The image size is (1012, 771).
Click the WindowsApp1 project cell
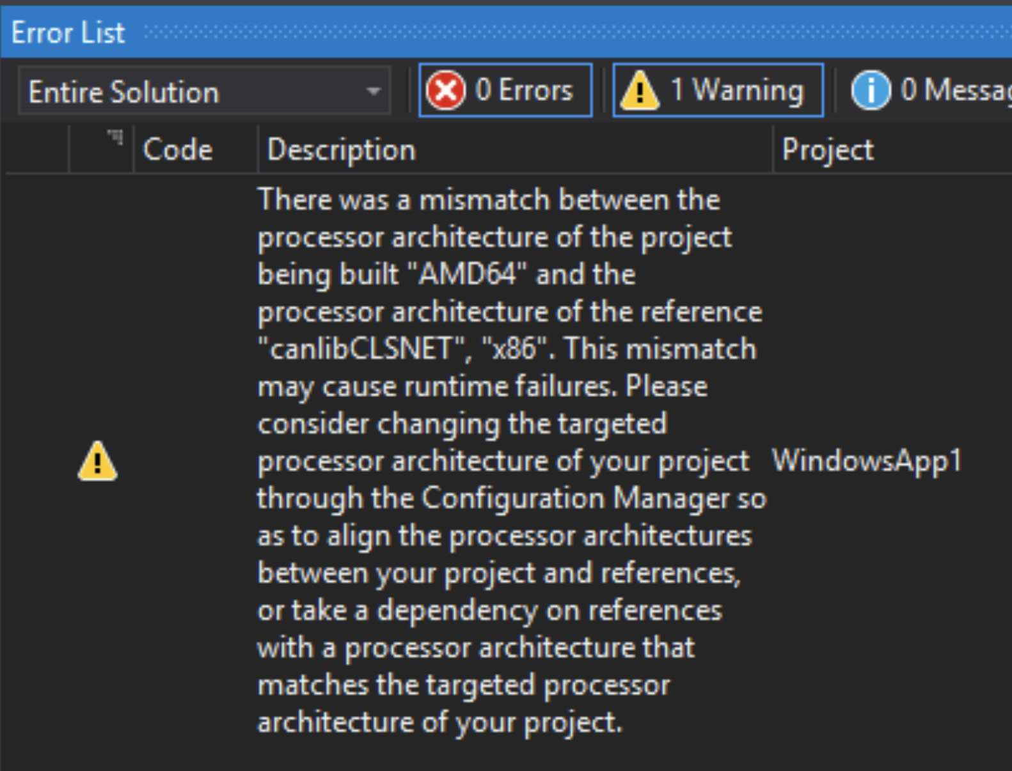[867, 461]
